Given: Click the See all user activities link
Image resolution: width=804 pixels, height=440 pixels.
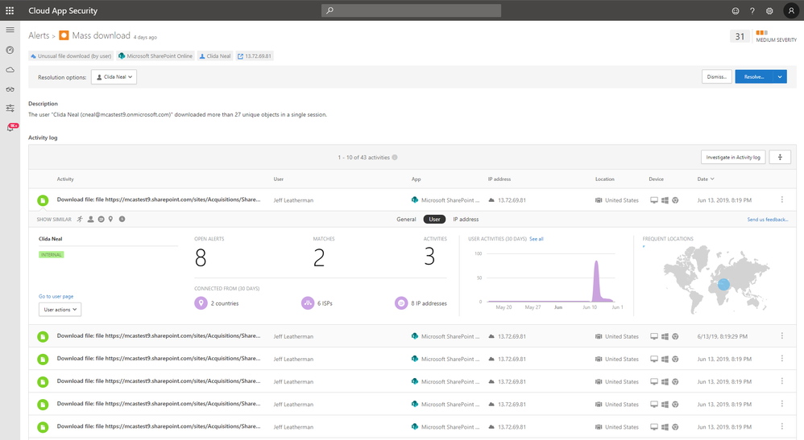Looking at the screenshot, I should pyautogui.click(x=537, y=239).
